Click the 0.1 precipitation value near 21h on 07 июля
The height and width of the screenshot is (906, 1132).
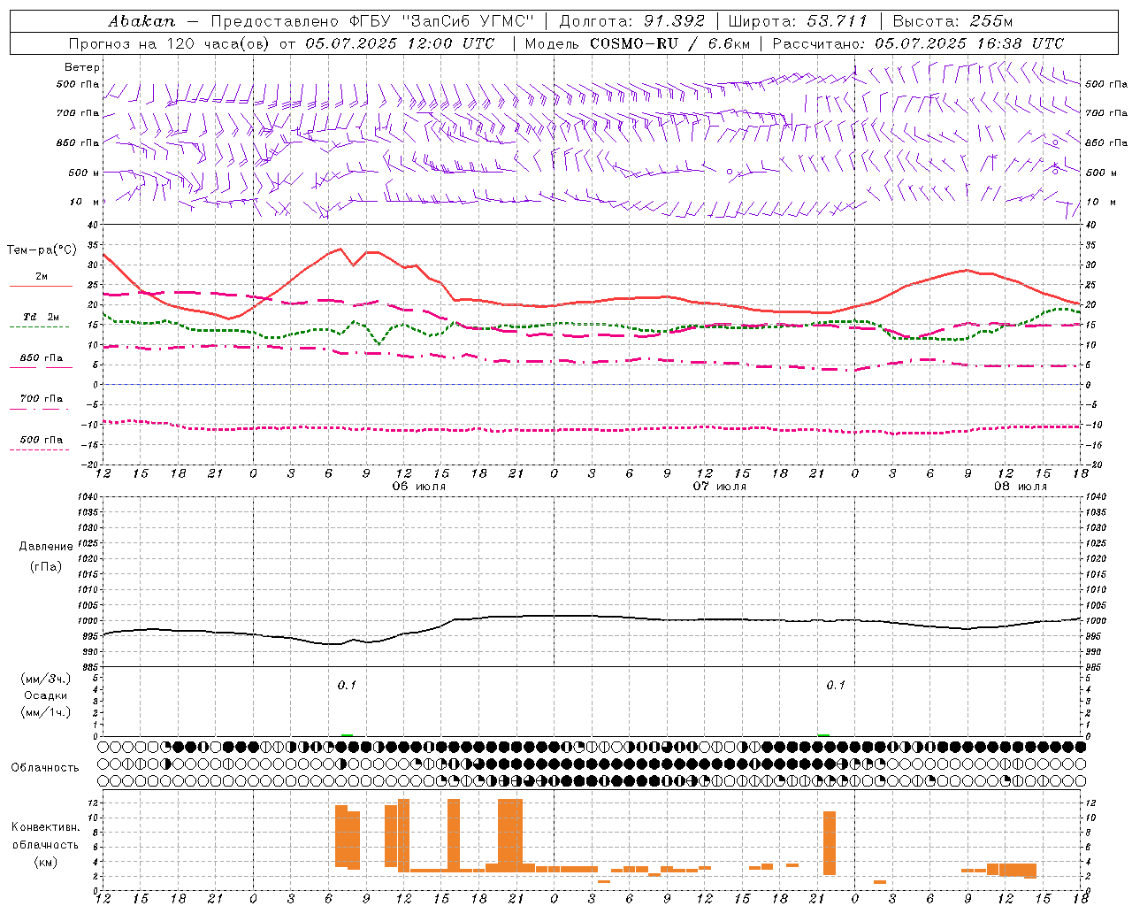pyautogui.click(x=836, y=685)
